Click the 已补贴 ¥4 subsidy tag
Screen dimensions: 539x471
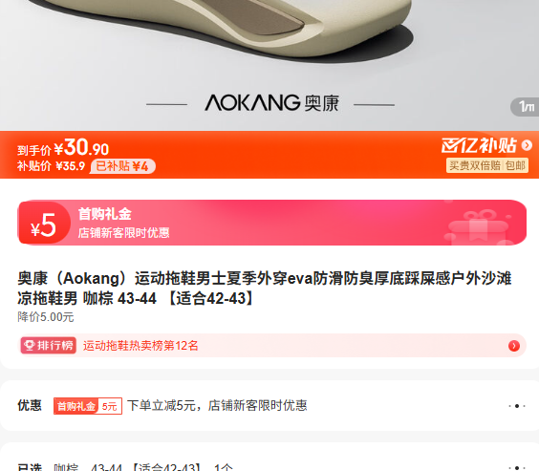coord(122,166)
